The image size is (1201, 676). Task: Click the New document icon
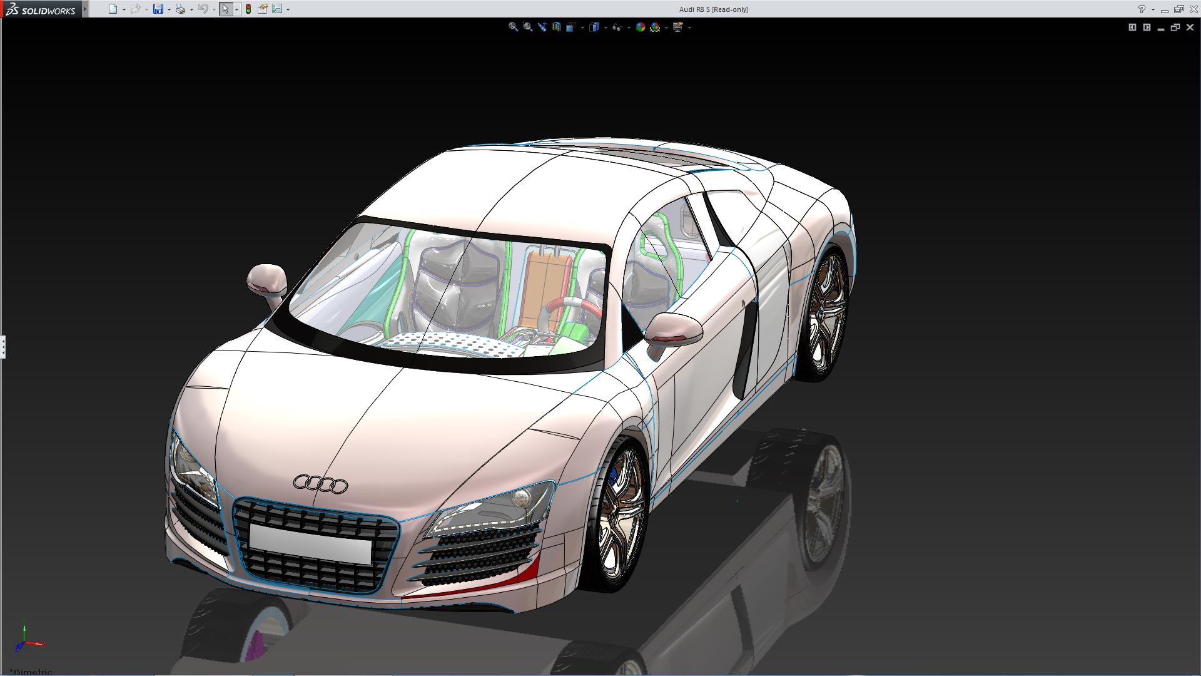coord(113,9)
